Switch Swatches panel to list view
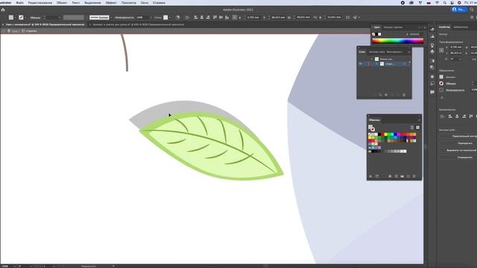 click(x=412, y=127)
